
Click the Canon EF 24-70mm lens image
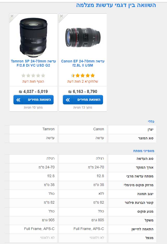(x=83, y=38)
